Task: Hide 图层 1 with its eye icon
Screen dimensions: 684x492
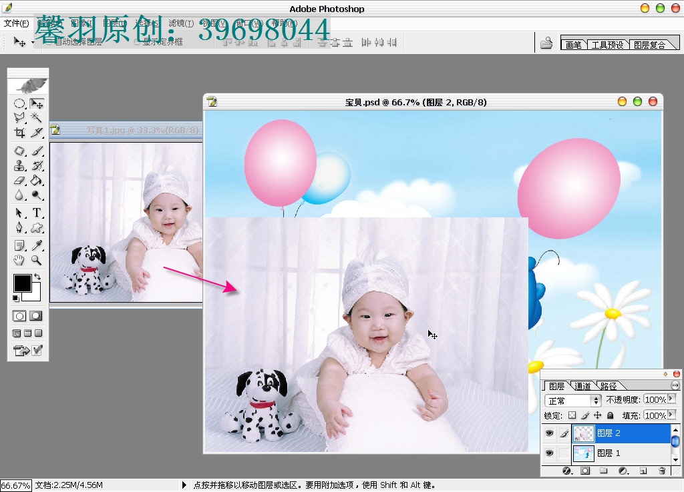Action: click(x=550, y=453)
